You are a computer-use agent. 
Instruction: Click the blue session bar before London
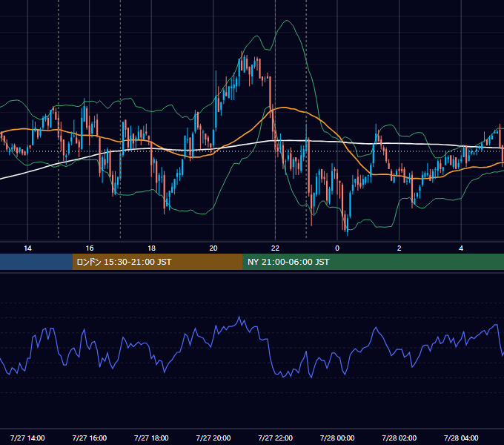(36, 262)
